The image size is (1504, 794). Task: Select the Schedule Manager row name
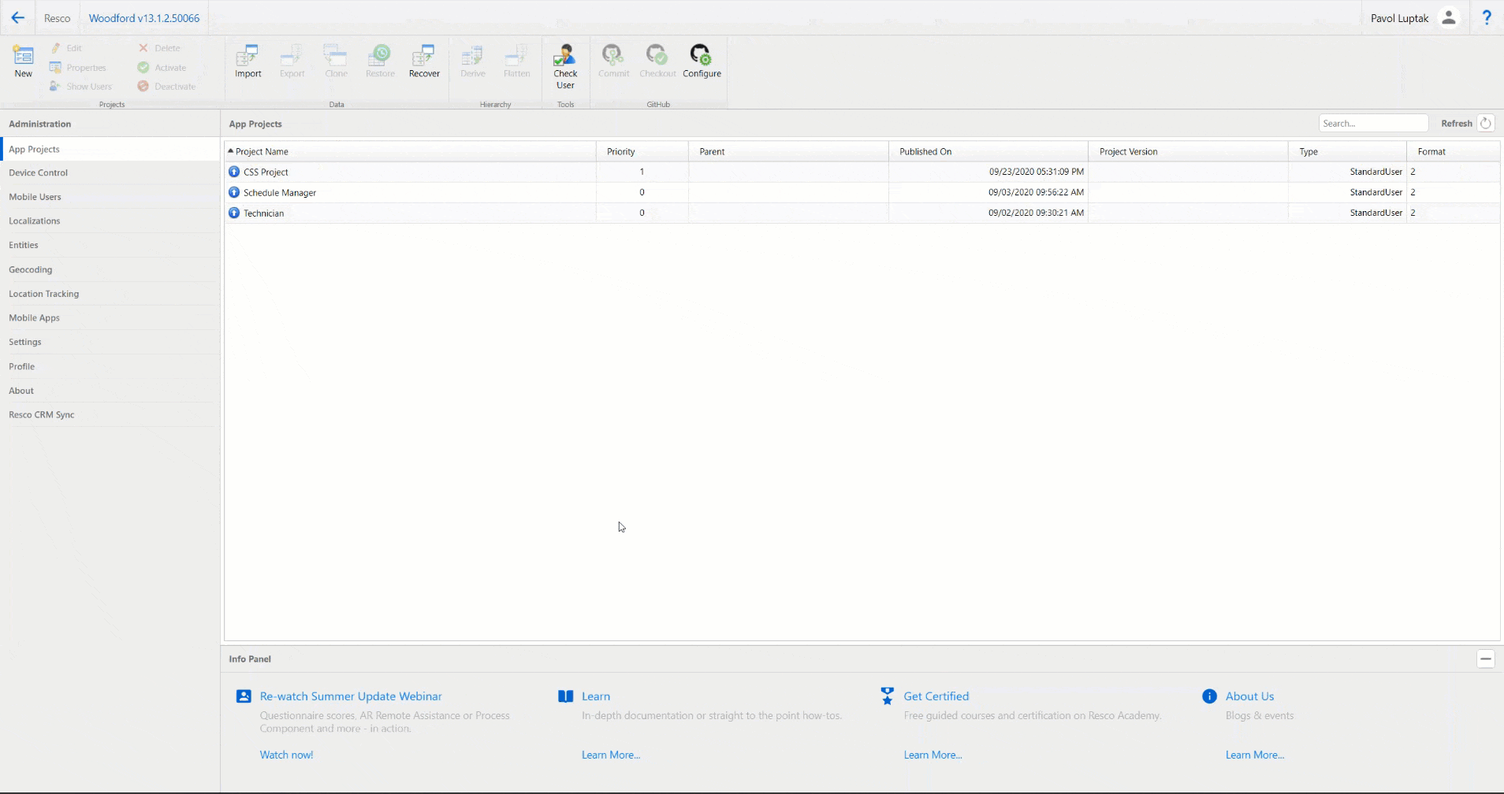280,192
